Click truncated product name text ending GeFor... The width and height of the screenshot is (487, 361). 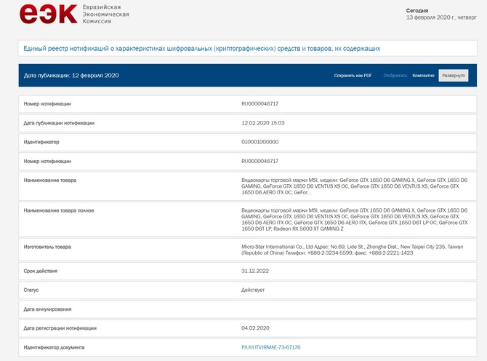[355, 186]
